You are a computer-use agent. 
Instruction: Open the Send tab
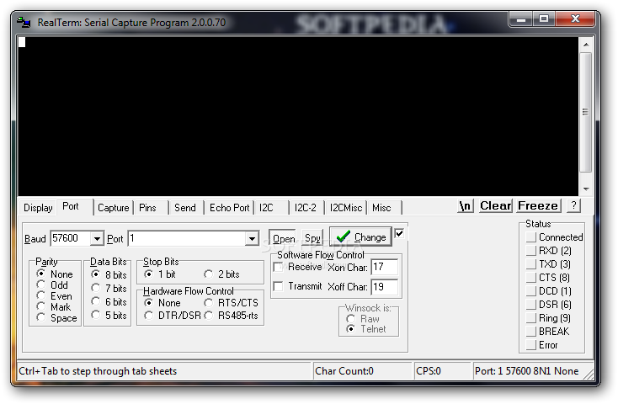(185, 208)
